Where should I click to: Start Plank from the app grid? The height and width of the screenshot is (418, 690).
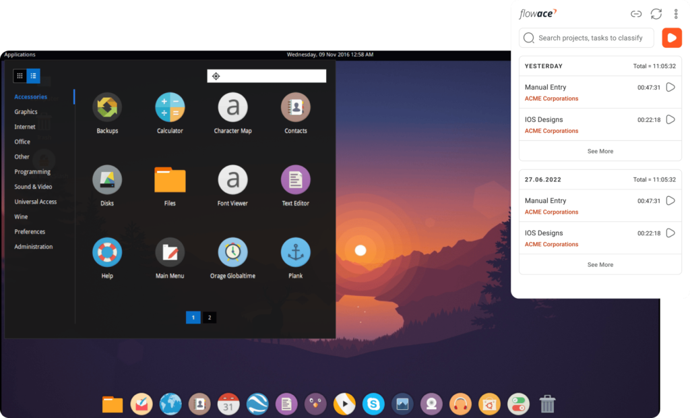pyautogui.click(x=295, y=253)
